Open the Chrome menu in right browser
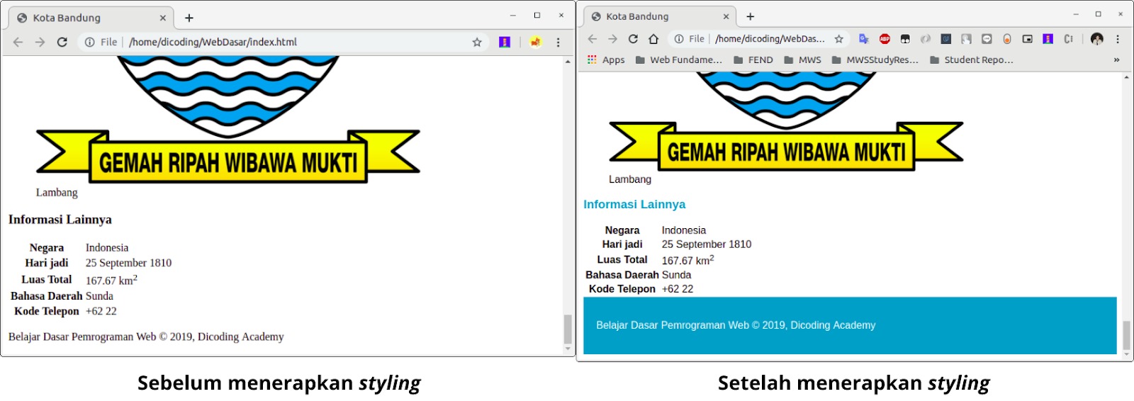The image size is (1134, 401). (1118, 39)
